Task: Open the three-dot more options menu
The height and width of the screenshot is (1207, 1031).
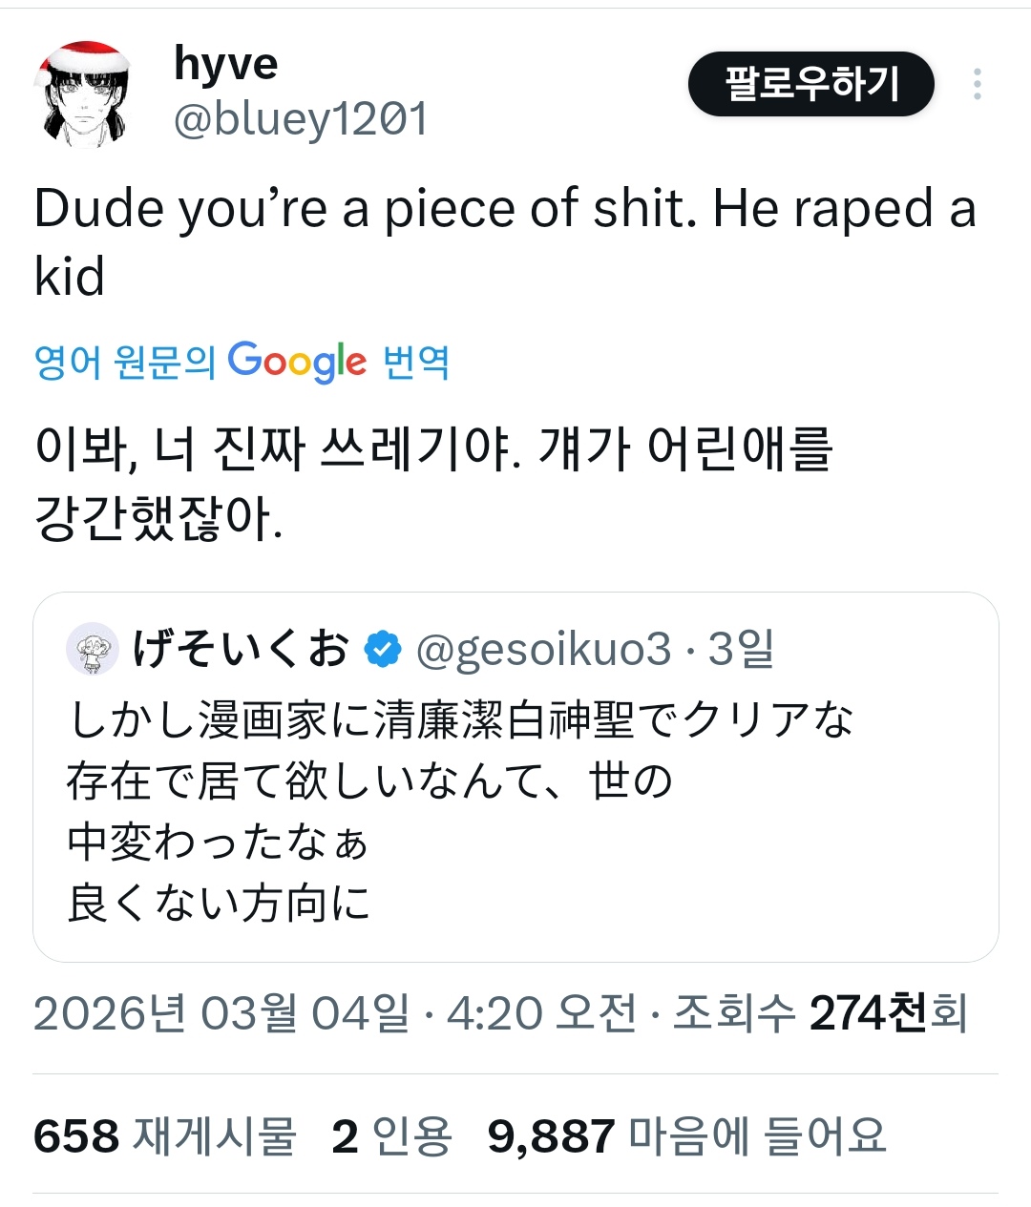Action: [977, 85]
